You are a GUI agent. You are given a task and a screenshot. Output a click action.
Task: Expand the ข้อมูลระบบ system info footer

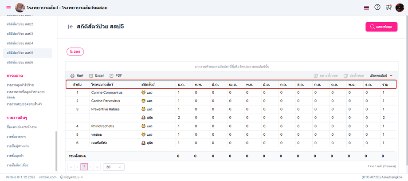(x=72, y=177)
